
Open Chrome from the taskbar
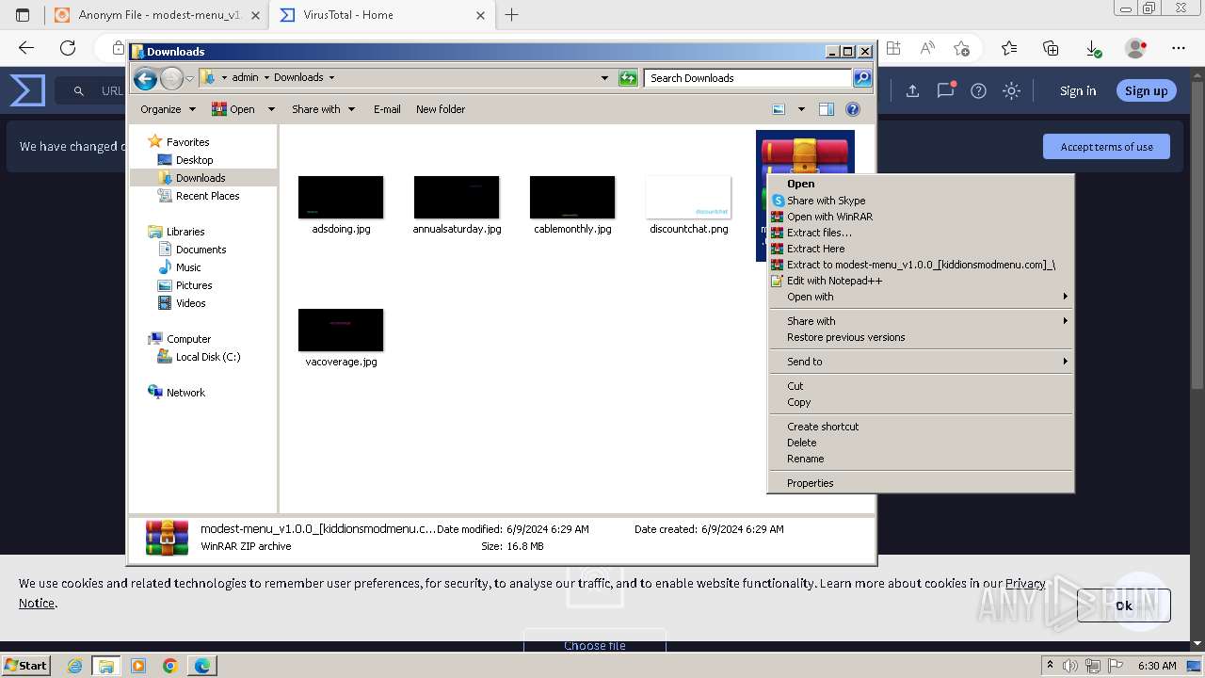click(x=170, y=666)
